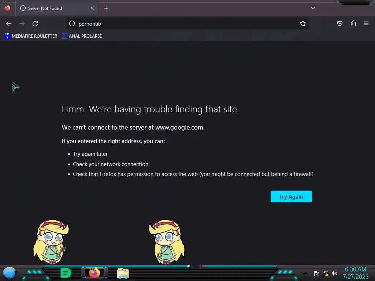This screenshot has height=281, width=375.
Task: Select the Server Not Found tab
Action: [57, 8]
